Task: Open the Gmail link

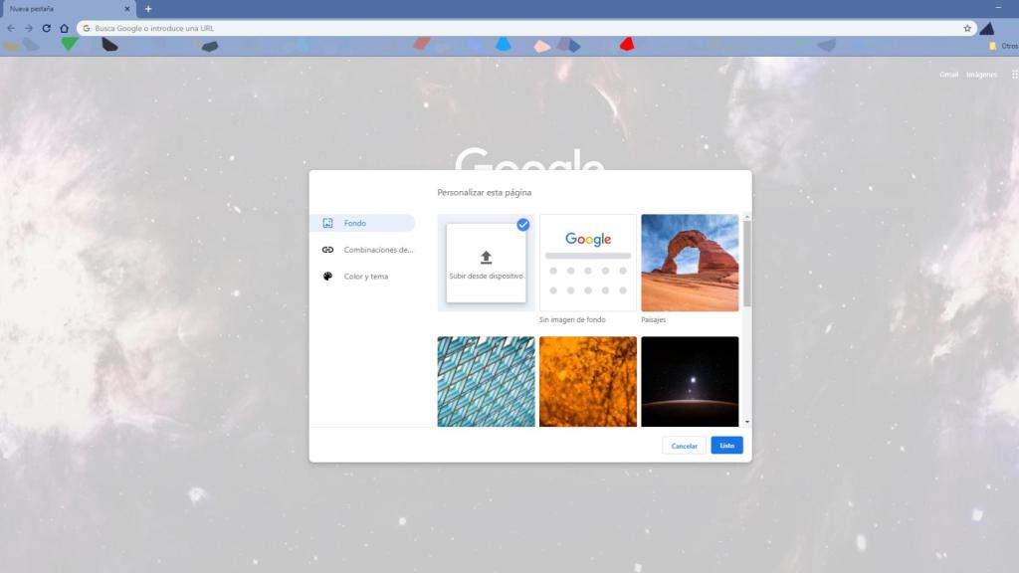Action: 948,74
